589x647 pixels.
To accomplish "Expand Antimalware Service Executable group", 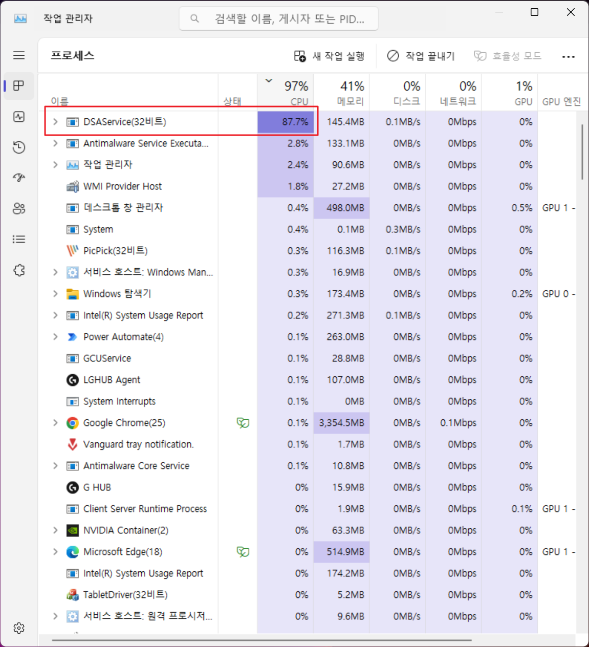I will pos(55,143).
